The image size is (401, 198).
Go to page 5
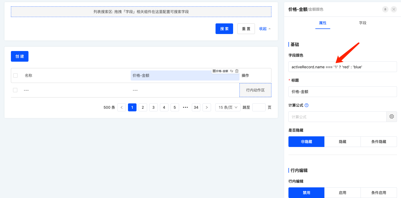click(x=175, y=107)
